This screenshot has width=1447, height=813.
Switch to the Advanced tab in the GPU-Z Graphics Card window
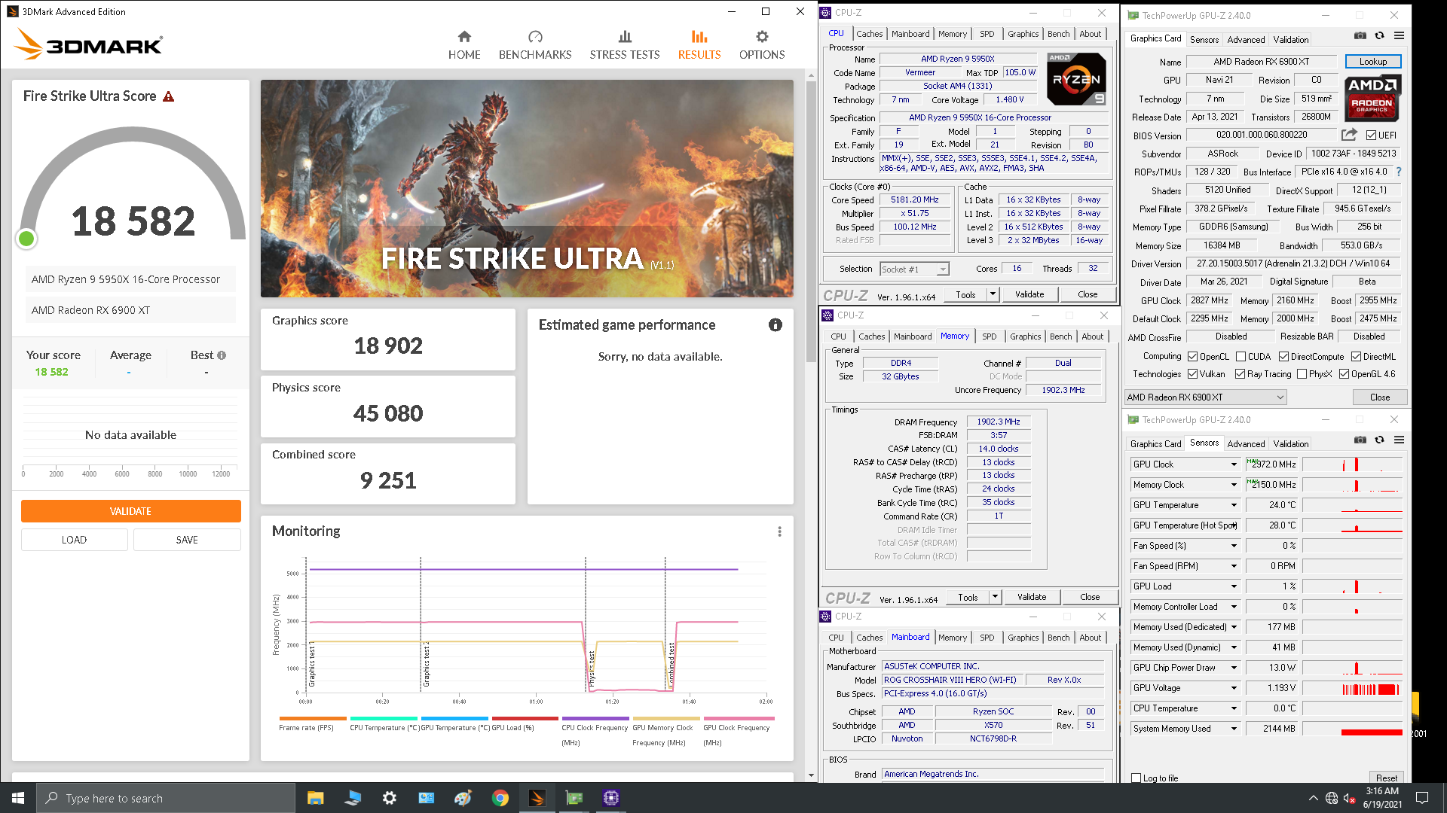click(1246, 40)
